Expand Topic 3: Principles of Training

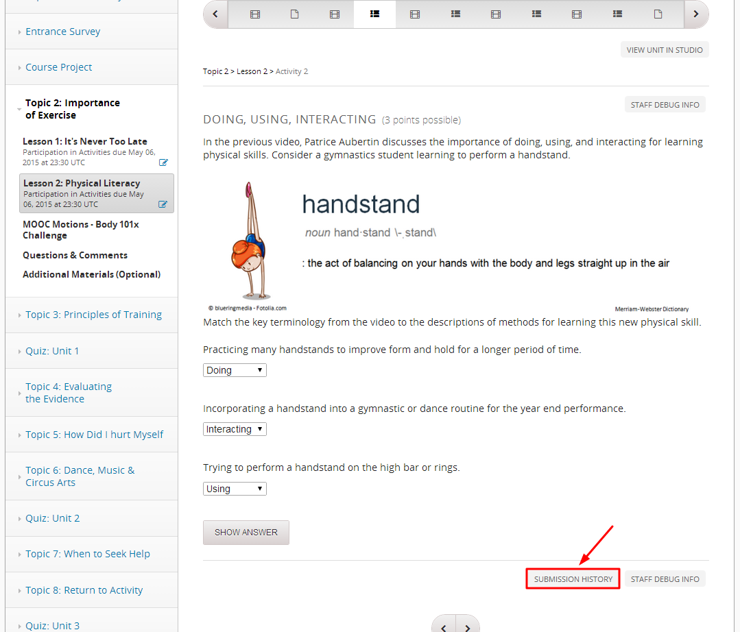coord(93,315)
